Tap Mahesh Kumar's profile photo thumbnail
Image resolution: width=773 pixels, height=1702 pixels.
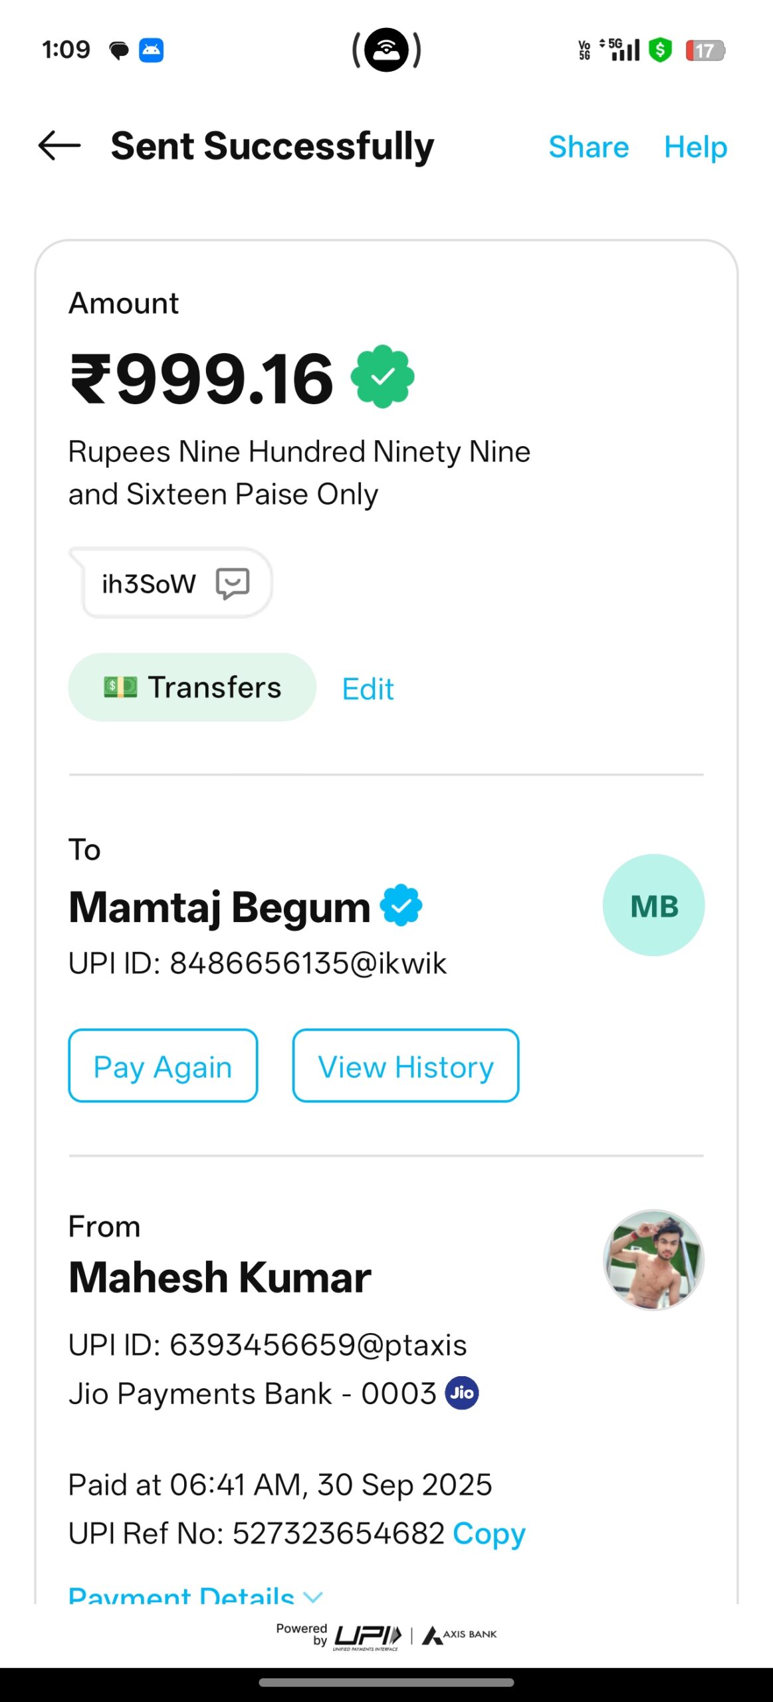point(653,1260)
